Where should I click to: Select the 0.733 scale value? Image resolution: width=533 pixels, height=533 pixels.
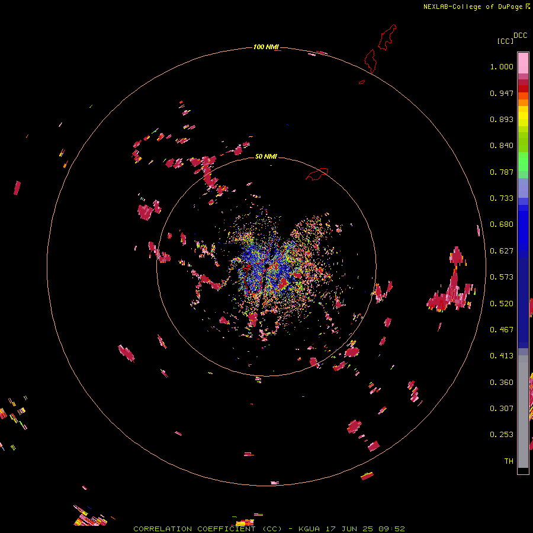point(502,198)
